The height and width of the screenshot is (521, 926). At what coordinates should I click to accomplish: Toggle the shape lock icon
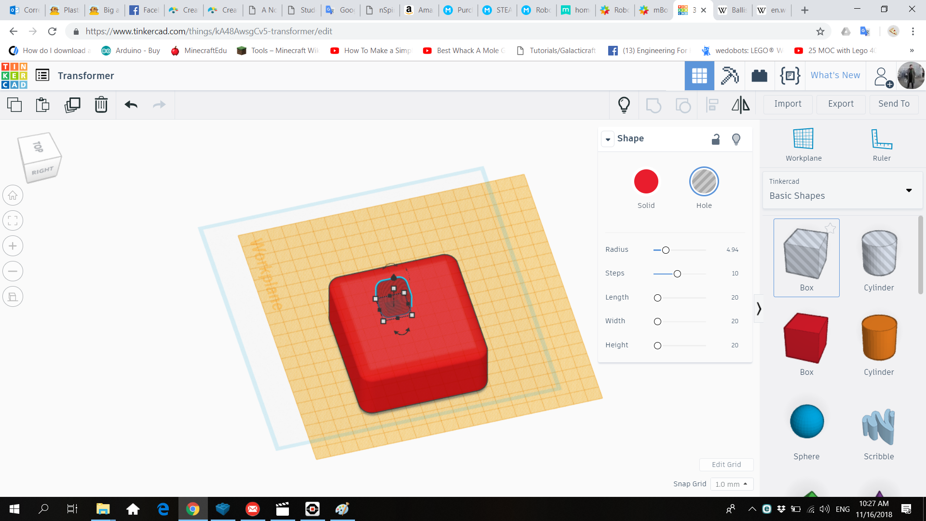pos(716,139)
